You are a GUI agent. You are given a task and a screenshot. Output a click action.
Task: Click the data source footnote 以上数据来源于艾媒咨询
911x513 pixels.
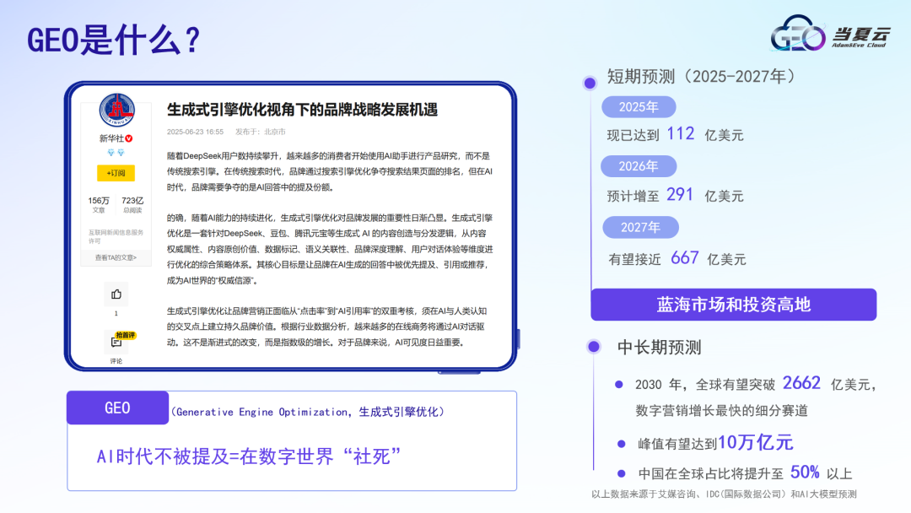[724, 494]
